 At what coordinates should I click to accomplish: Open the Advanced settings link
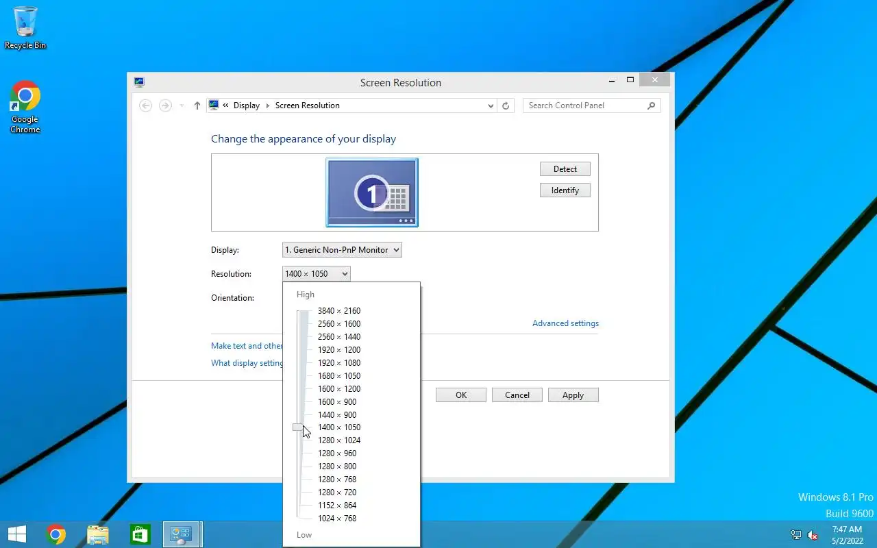click(x=565, y=323)
